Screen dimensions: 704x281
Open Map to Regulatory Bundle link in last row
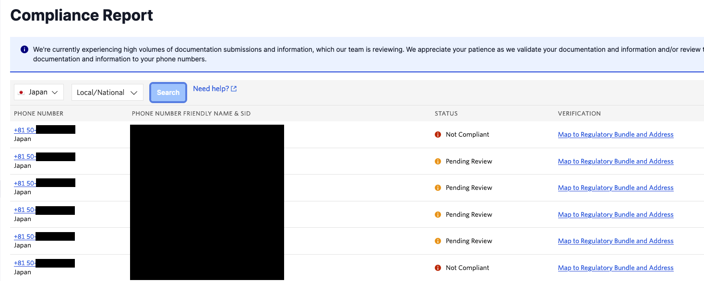click(x=616, y=268)
